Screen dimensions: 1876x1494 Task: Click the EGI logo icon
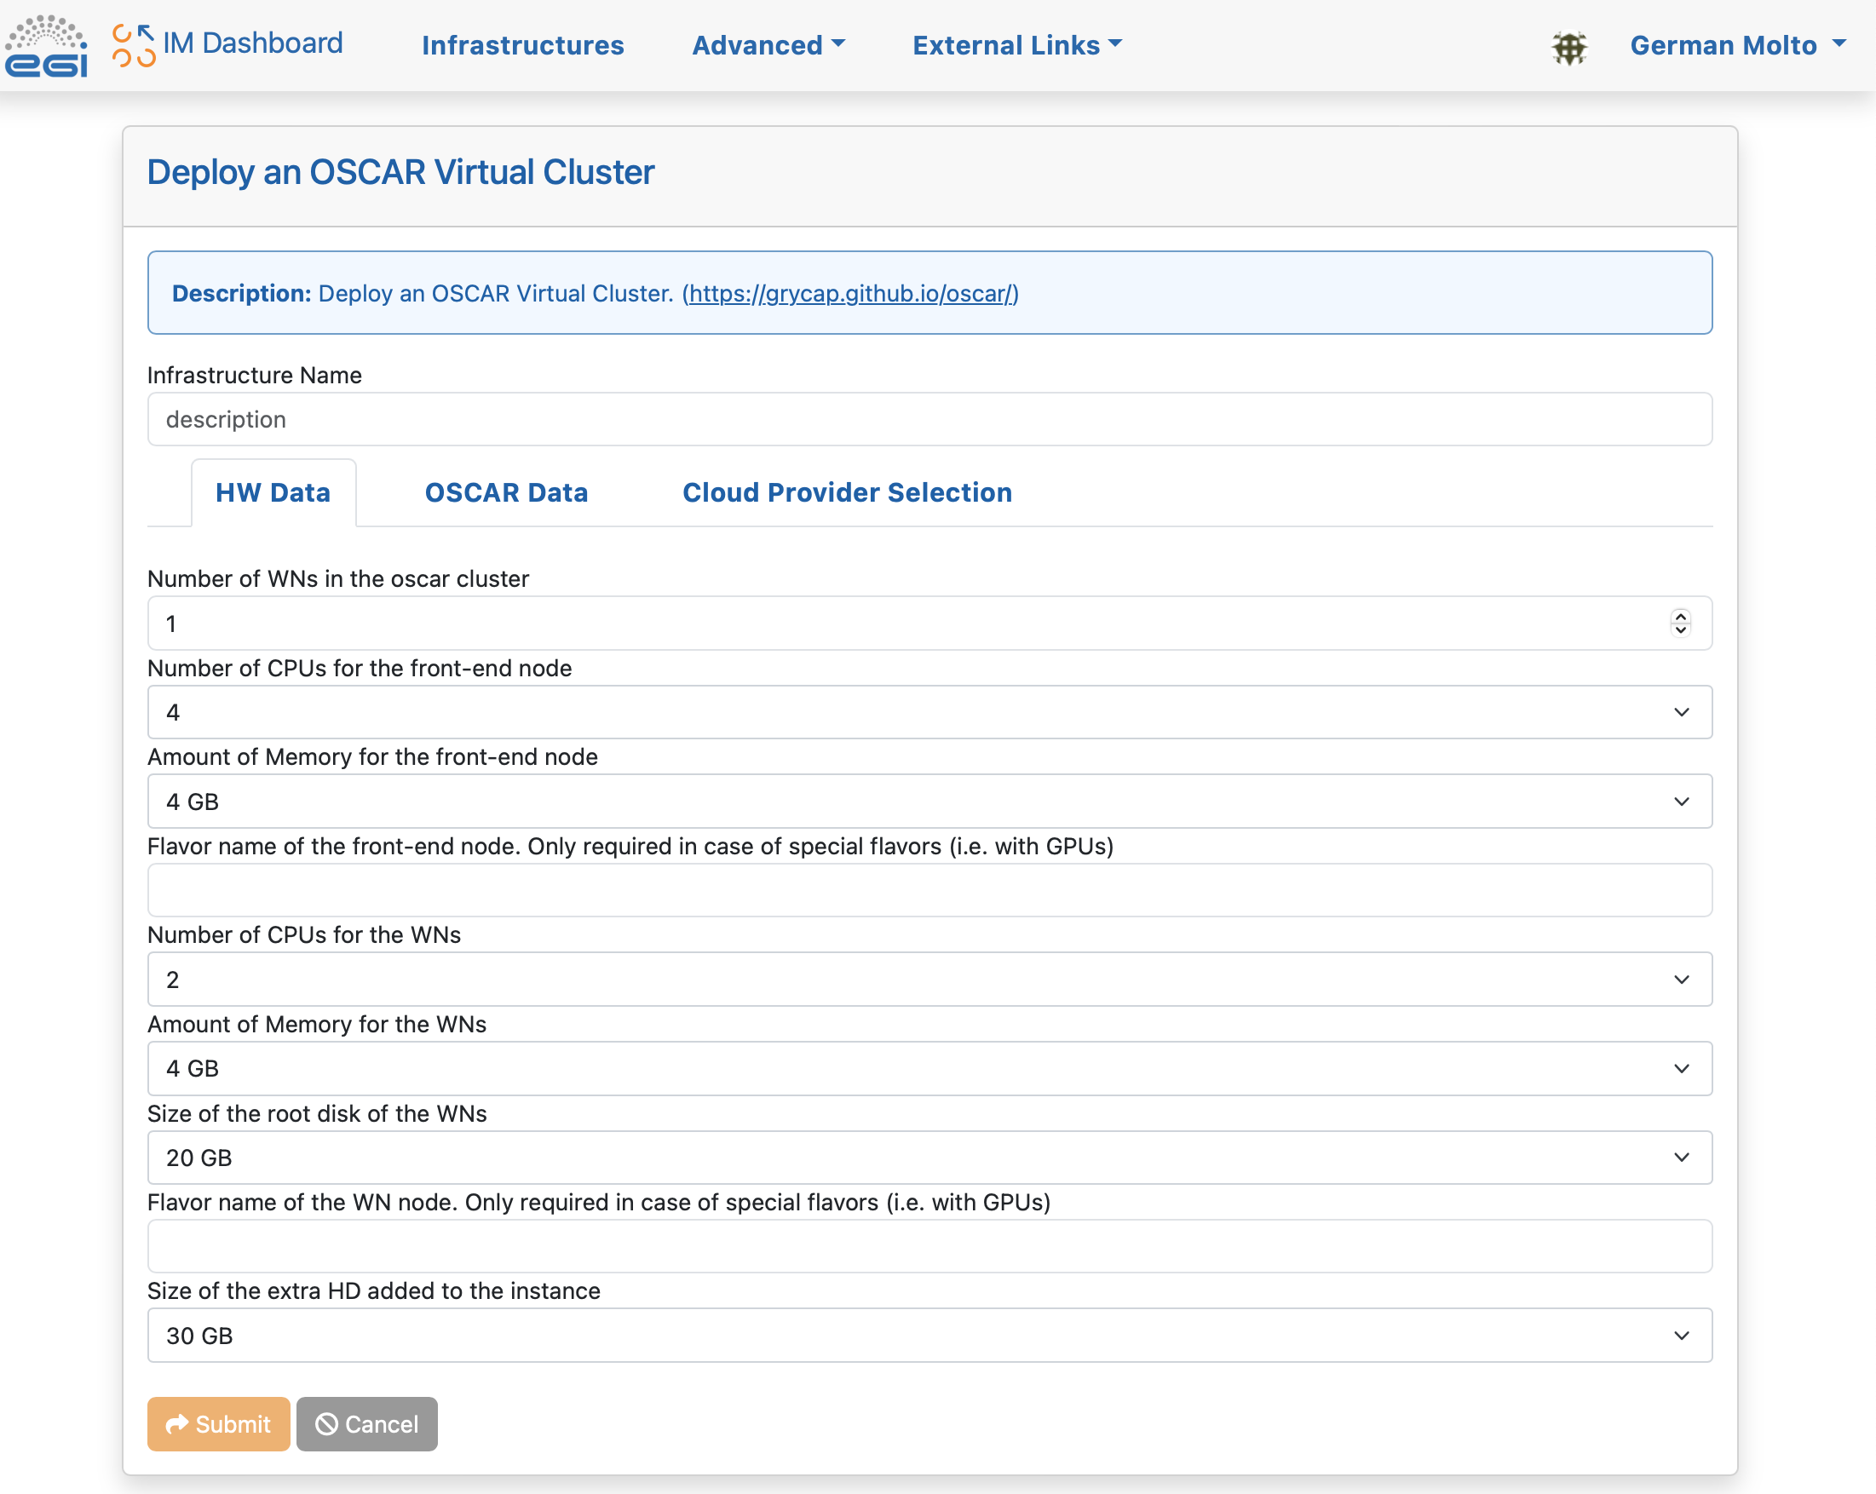point(46,45)
